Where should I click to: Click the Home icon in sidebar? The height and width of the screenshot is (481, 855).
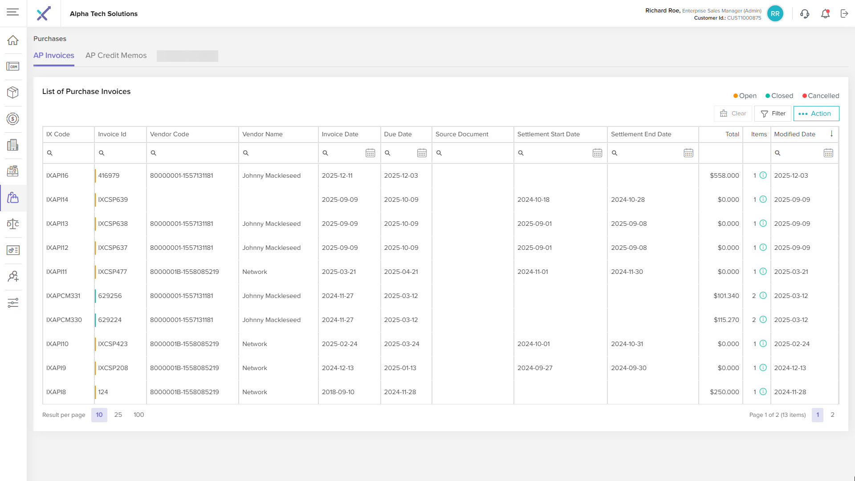tap(13, 41)
